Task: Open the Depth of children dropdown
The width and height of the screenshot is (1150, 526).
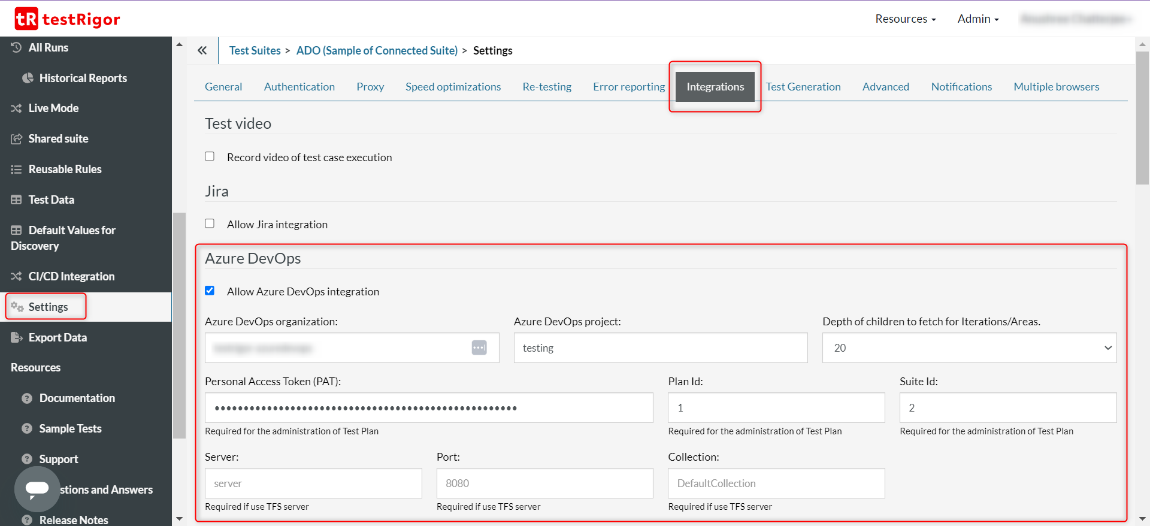Action: click(x=969, y=348)
